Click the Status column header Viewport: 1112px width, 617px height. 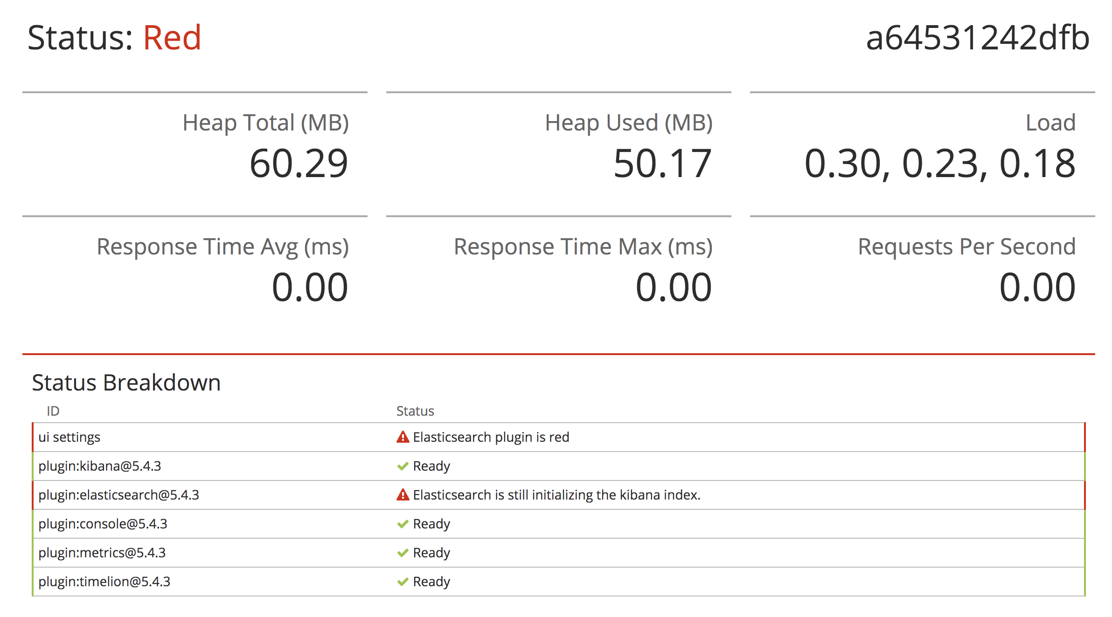[x=415, y=411]
